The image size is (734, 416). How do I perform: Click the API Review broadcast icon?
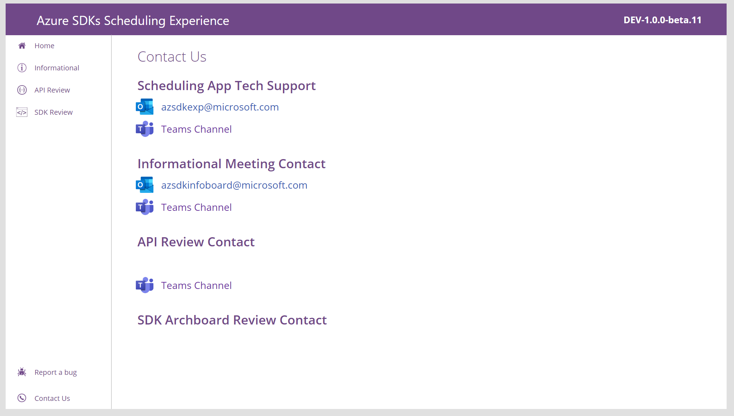[22, 90]
